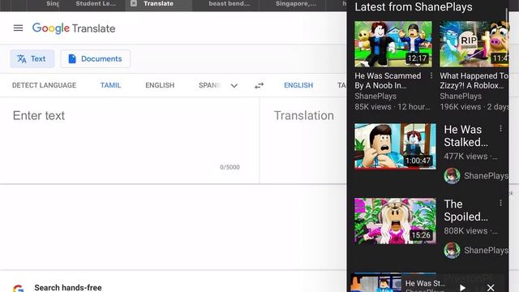Viewport: 519px width, 292px height.
Task: Open options for He Was Stalked video
Action: pos(500,128)
